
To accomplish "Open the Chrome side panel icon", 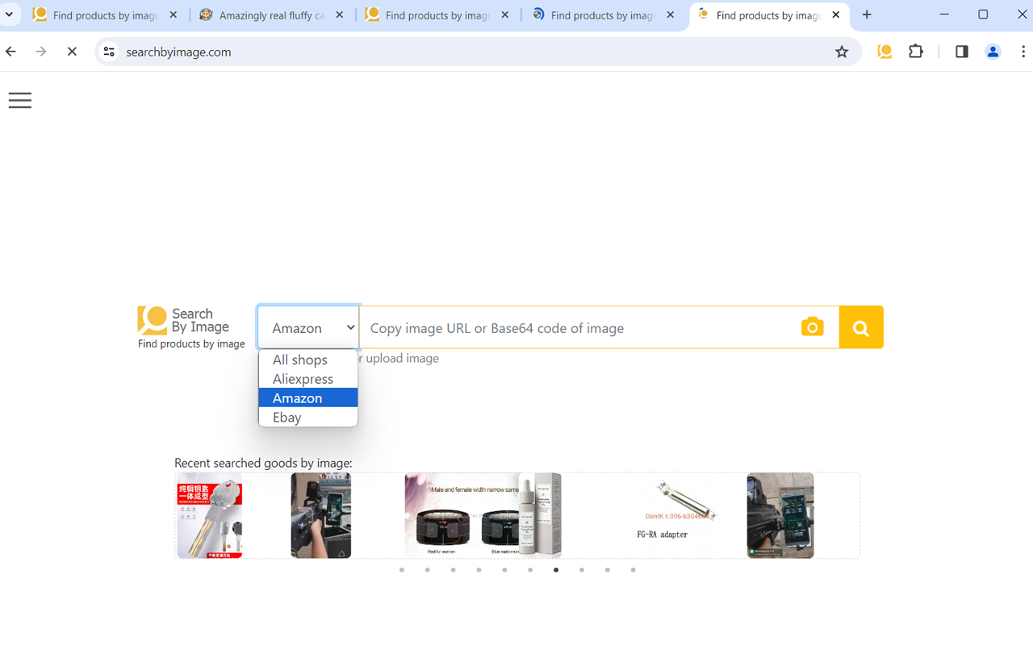I will tap(961, 51).
